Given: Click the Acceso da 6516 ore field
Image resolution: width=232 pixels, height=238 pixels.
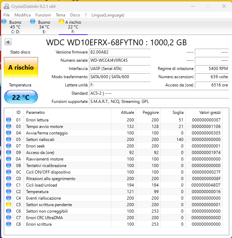Looking at the screenshot, I should (212, 85).
